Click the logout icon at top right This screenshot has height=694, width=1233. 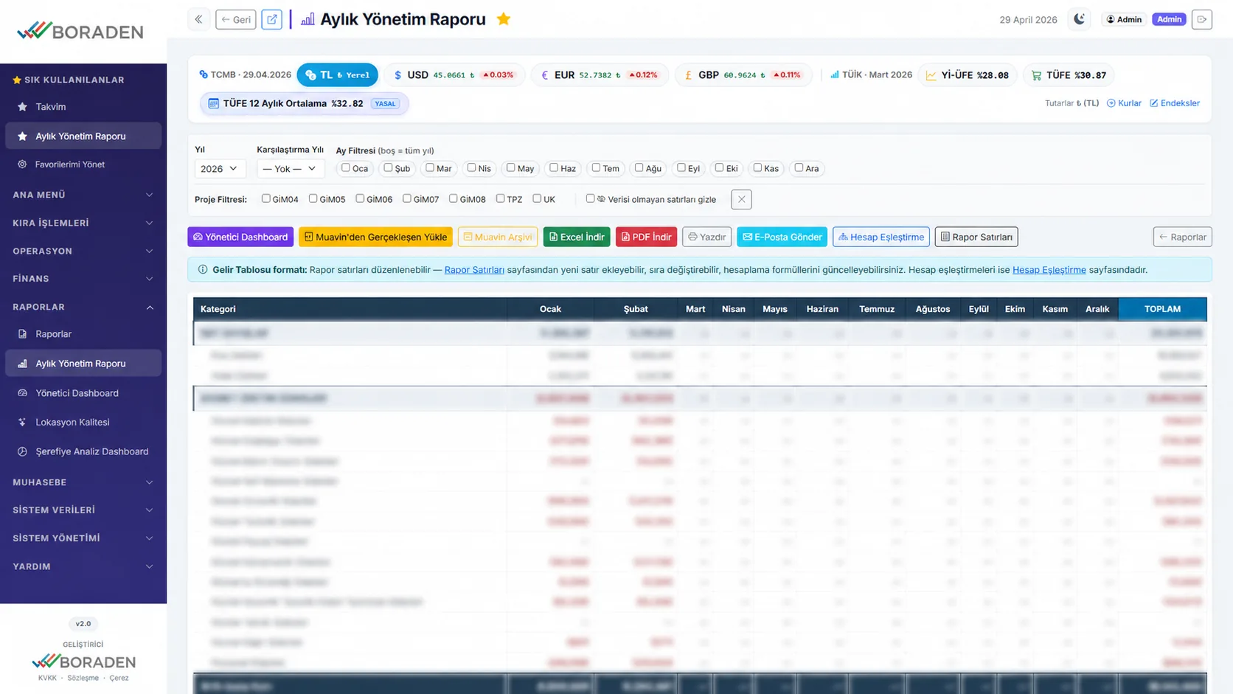click(x=1202, y=19)
